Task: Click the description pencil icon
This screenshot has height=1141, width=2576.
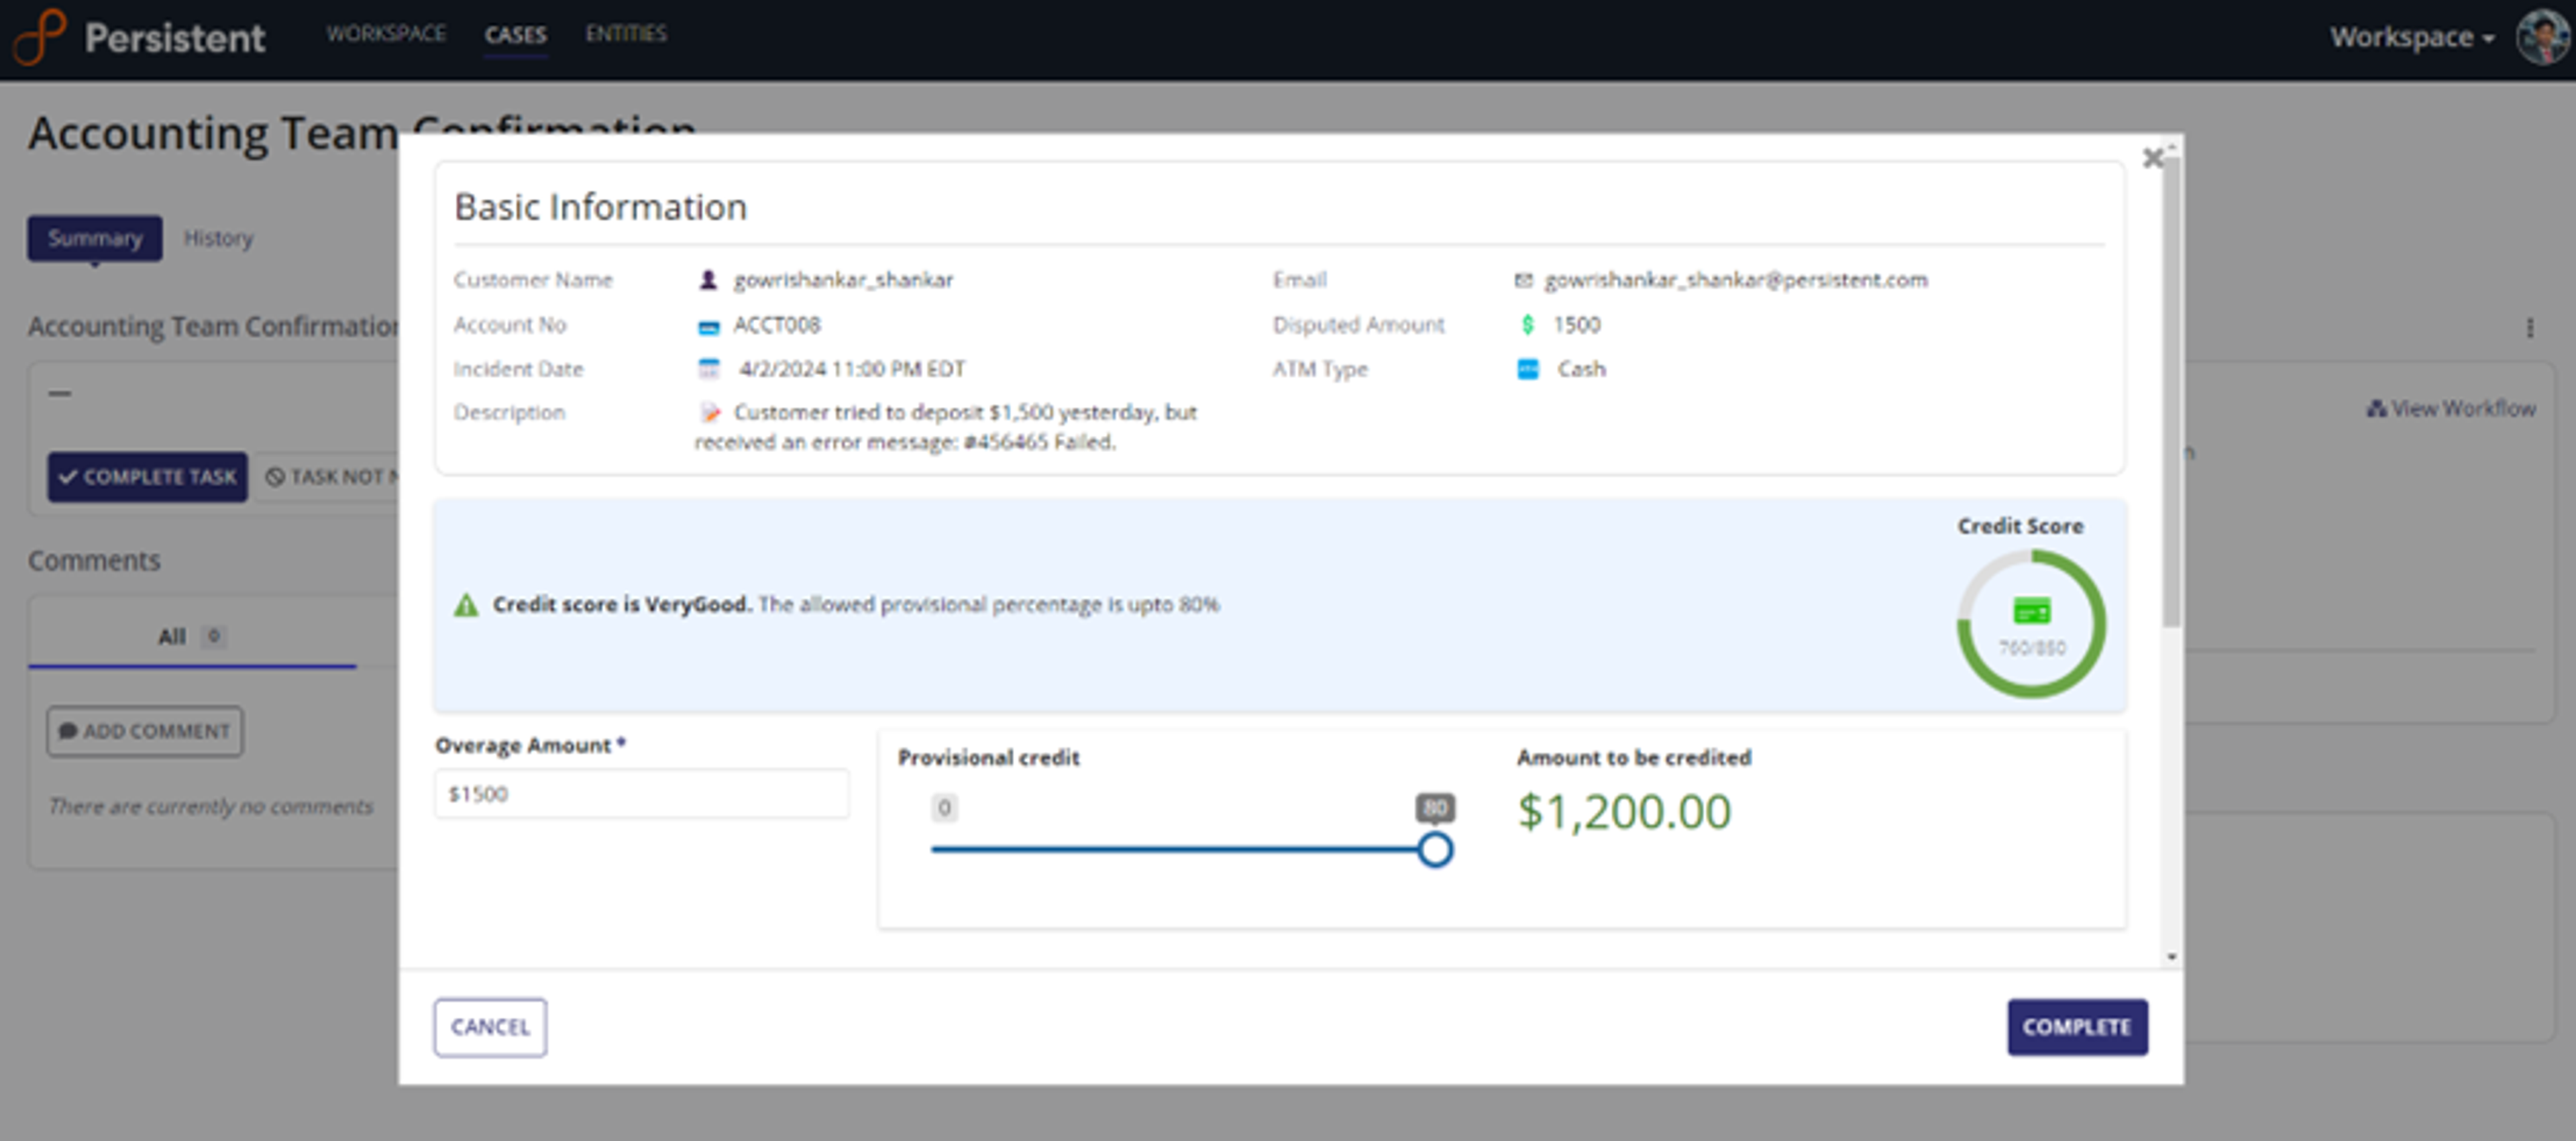Action: (x=709, y=412)
